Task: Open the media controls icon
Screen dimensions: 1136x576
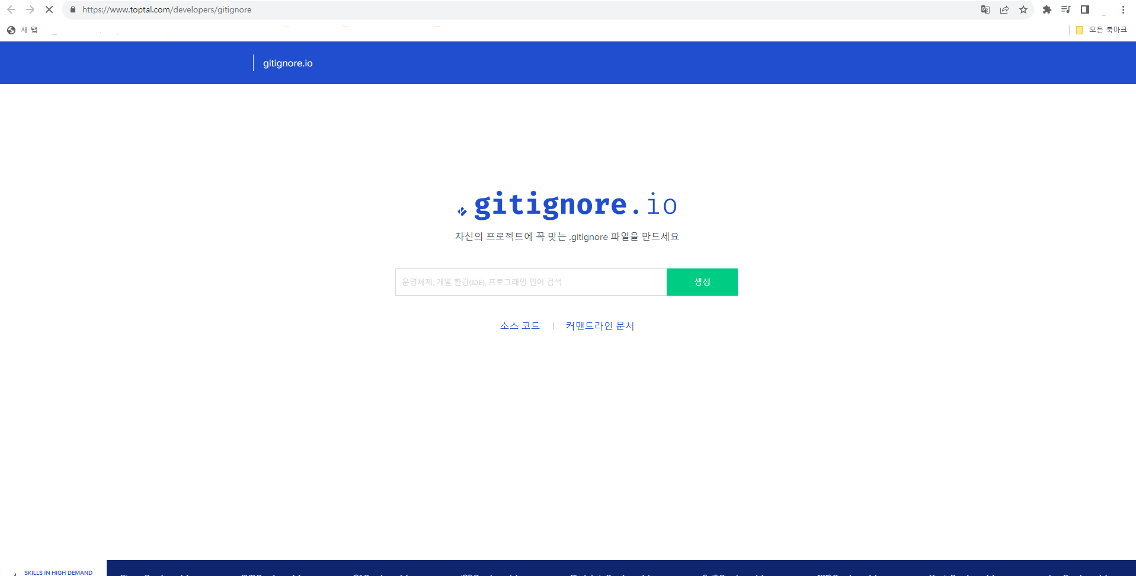Action: pyautogui.click(x=1065, y=9)
